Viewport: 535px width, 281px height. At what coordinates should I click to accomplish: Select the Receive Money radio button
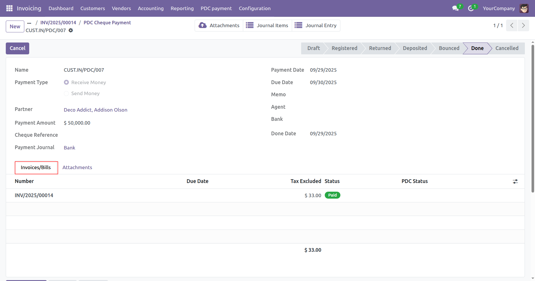click(67, 82)
